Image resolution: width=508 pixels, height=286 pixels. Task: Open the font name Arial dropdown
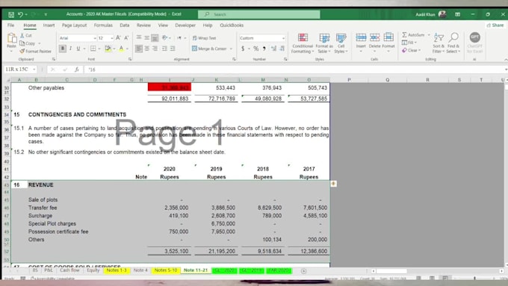95,38
